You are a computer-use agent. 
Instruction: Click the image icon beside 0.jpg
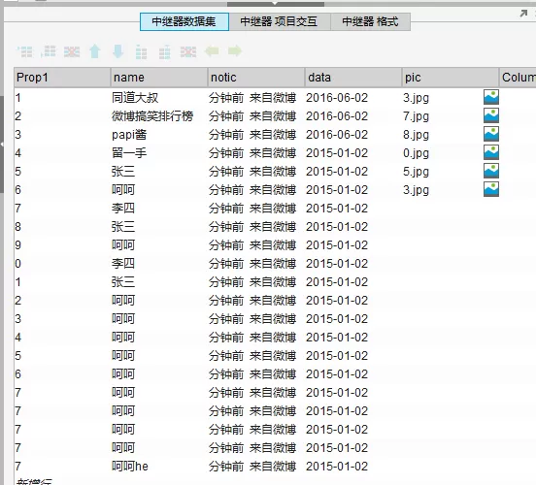coord(491,152)
